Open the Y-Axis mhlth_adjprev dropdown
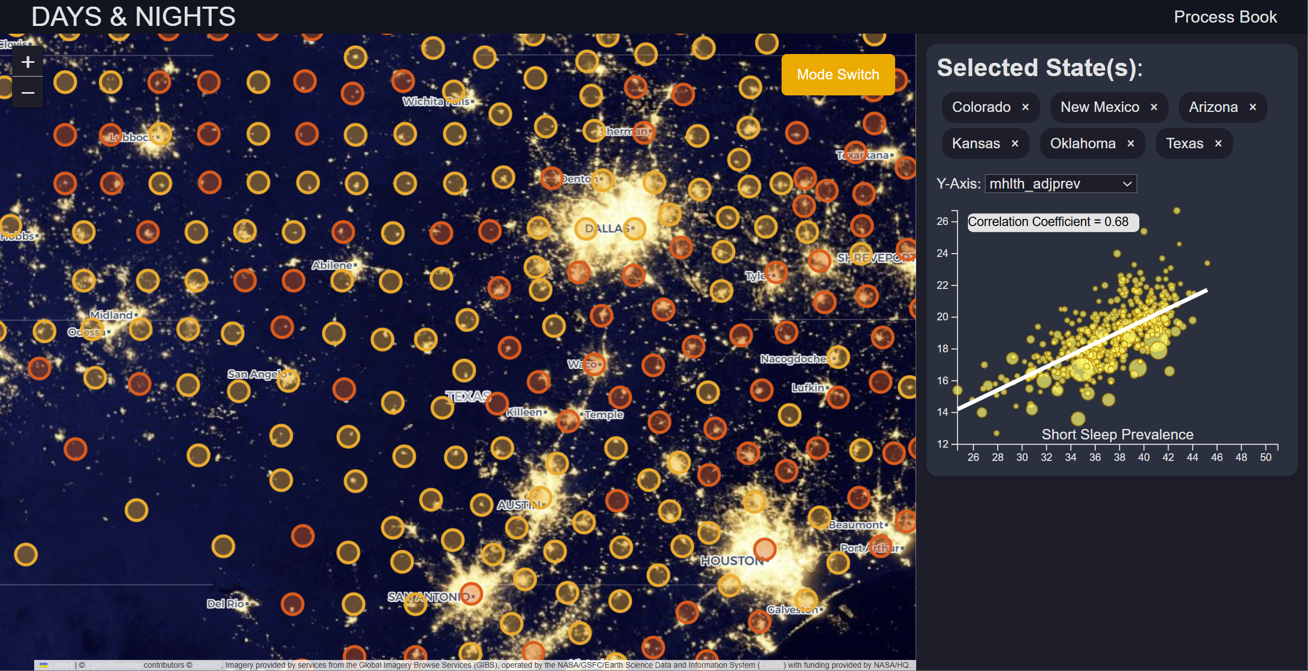Screen dimensions: 1308x671 pyautogui.click(x=1060, y=184)
